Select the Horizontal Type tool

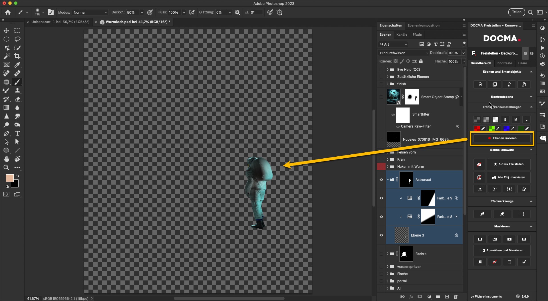pos(17,133)
